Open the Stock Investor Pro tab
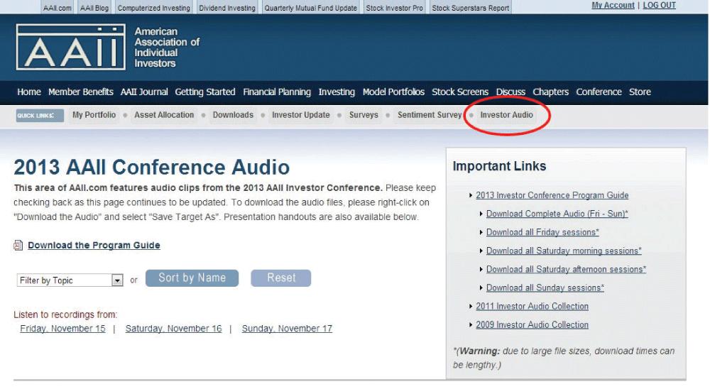The width and height of the screenshot is (710, 389). 394,8
